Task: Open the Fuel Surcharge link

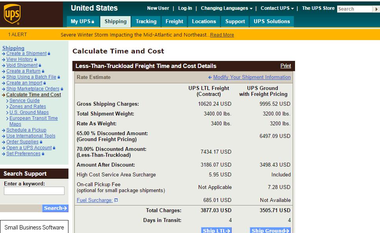Action: point(94,200)
